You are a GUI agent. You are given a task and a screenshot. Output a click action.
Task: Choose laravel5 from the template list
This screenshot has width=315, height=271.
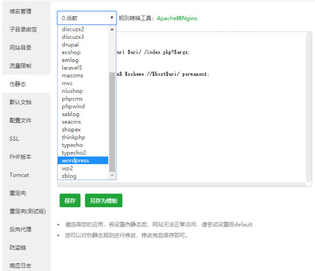point(83,68)
